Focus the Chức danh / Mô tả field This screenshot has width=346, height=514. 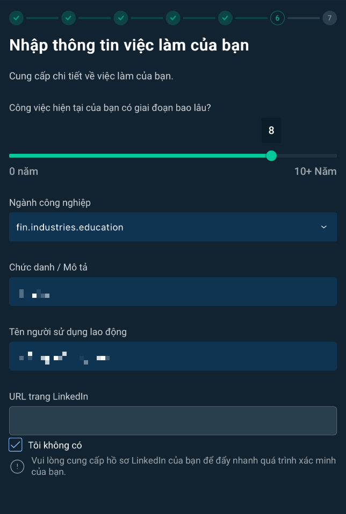[x=173, y=291]
